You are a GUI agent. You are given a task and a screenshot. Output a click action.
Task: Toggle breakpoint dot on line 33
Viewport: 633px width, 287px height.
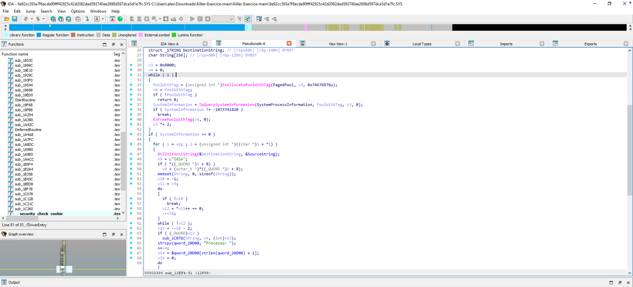[131, 85]
